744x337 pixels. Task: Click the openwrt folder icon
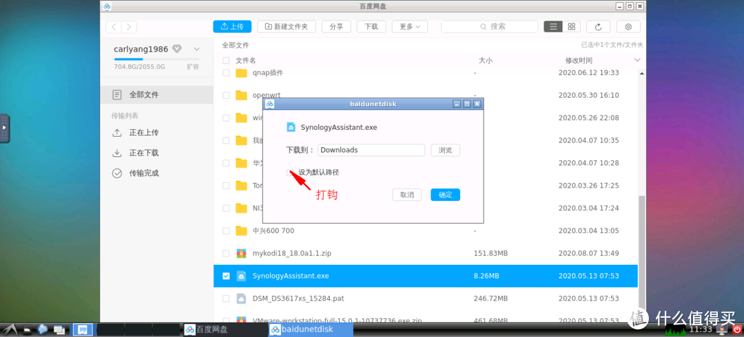[242, 96]
